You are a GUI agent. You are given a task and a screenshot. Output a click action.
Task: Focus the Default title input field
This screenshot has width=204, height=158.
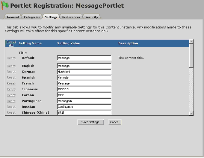pyautogui.click(x=84, y=58)
